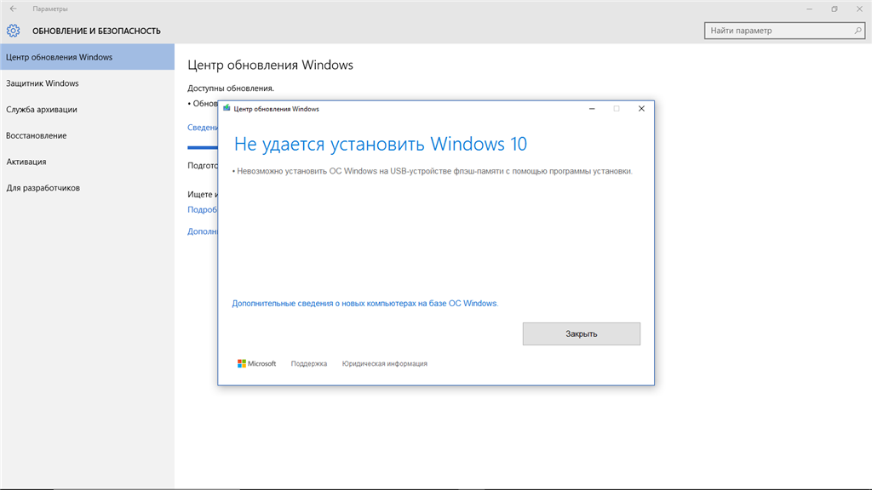Image resolution: width=872 pixels, height=490 pixels.
Task: Close the Параметры settings window
Action: (x=859, y=9)
